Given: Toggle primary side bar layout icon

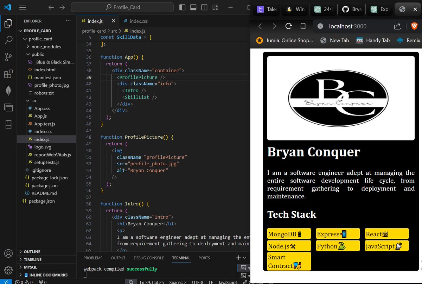Looking at the screenshot, I should coord(182,7).
